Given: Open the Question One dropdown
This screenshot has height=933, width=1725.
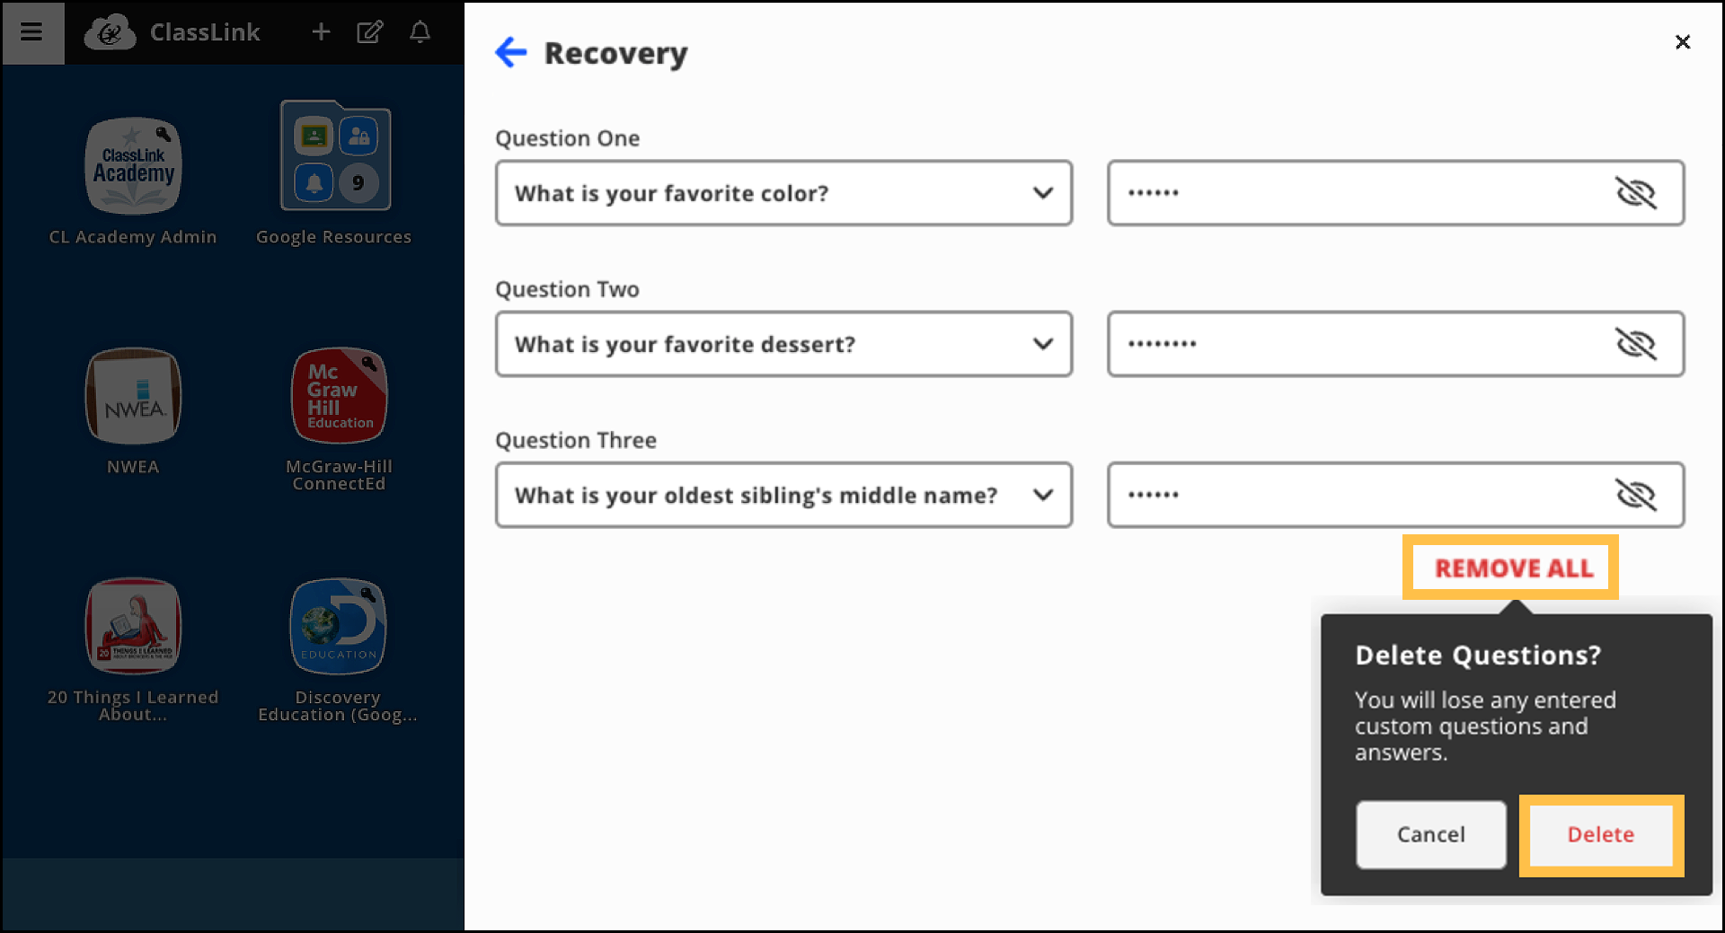Looking at the screenshot, I should coord(1043,192).
